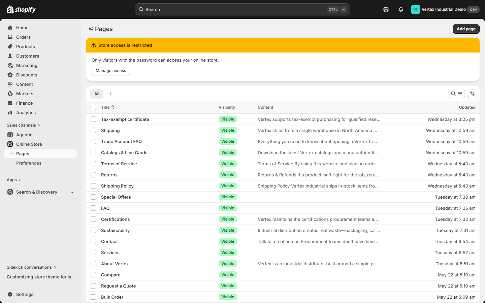Image resolution: width=485 pixels, height=303 pixels.
Task: Open search and filter pages button
Action: point(457,94)
